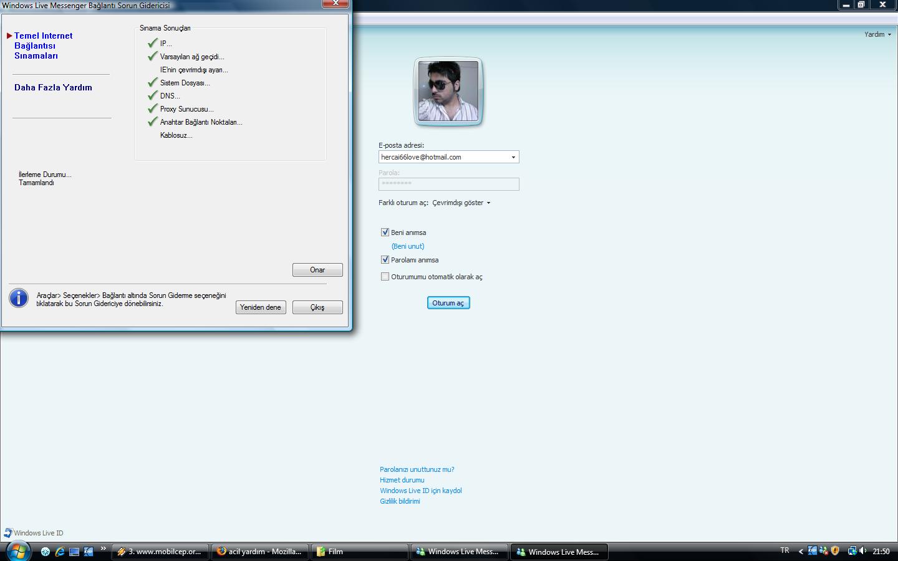Open the e-mail address dropdown arrow
This screenshot has width=898, height=561.
pos(513,157)
